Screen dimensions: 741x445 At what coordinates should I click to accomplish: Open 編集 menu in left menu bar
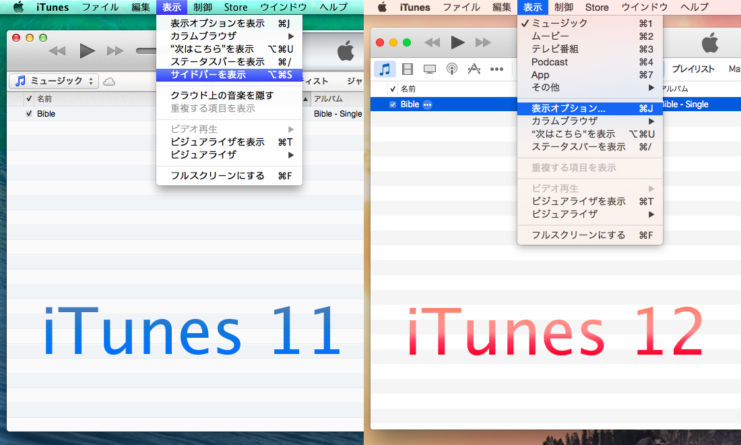[x=141, y=7]
